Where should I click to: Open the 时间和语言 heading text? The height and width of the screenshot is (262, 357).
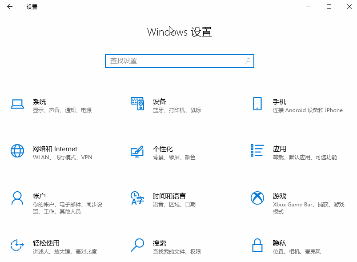tap(169, 196)
